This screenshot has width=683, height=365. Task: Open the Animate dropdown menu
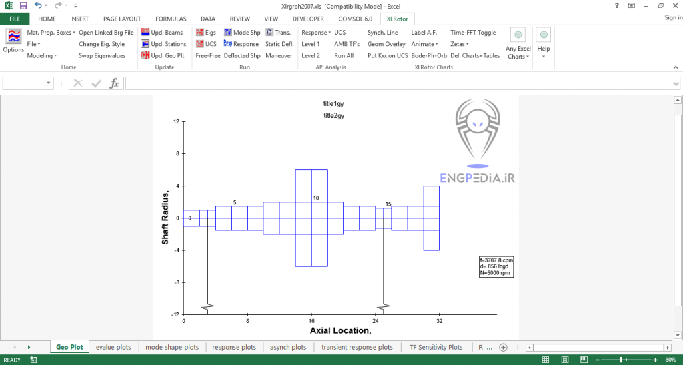coord(425,44)
